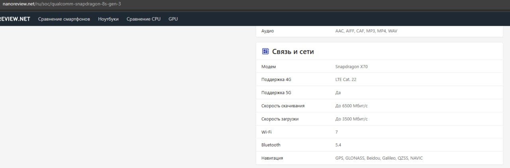Select the Навигация row label
The height and width of the screenshot is (168, 510).
point(272,158)
